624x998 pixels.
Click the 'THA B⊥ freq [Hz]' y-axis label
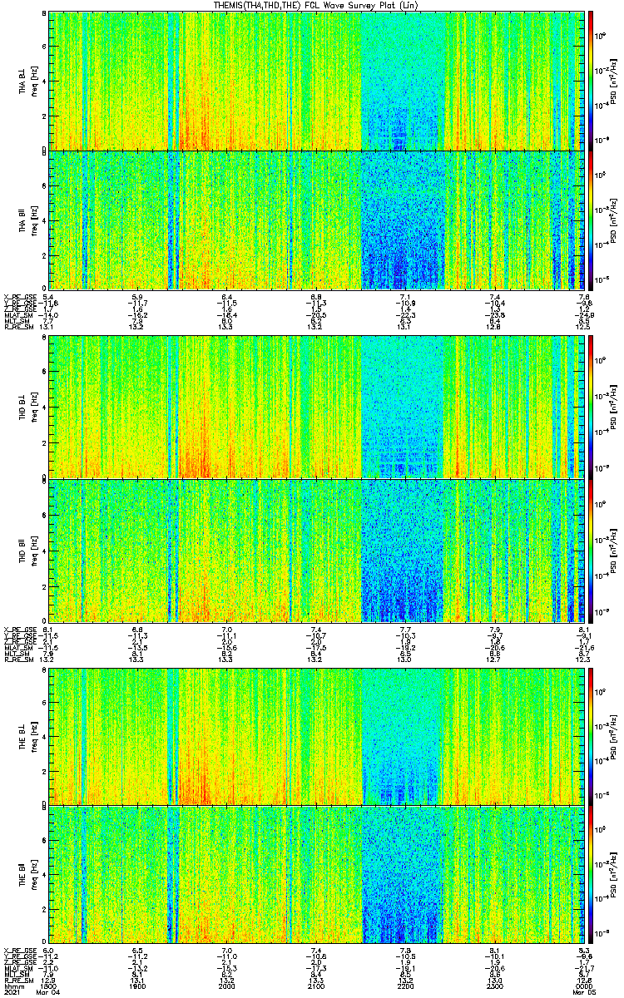[x=29, y=80]
